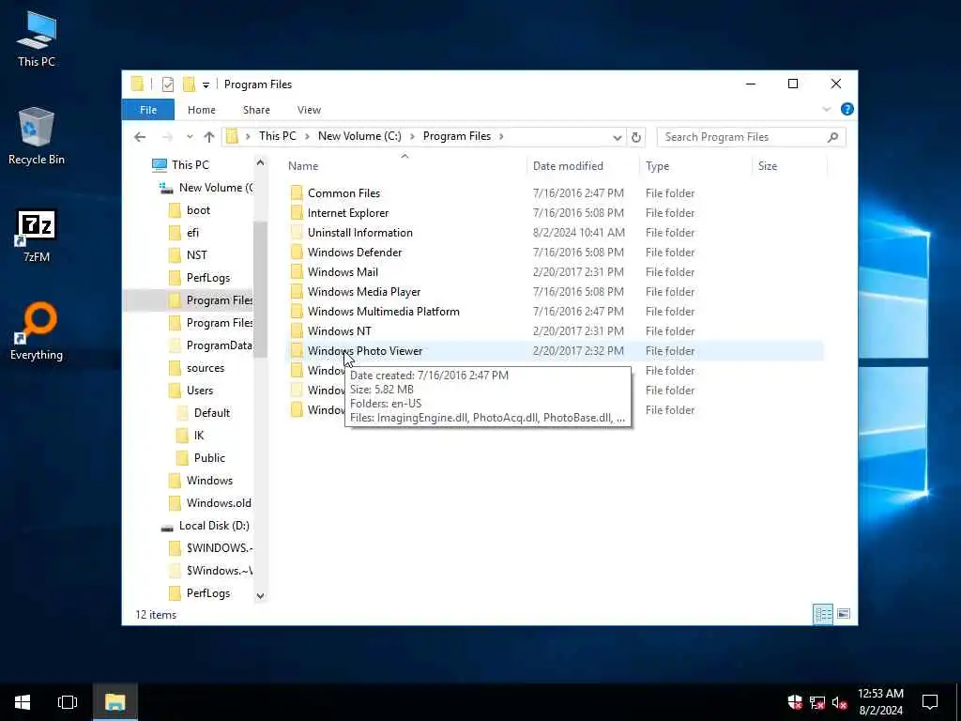This screenshot has height=721, width=961.
Task: Click This PC in the address bar
Action: [x=277, y=136]
